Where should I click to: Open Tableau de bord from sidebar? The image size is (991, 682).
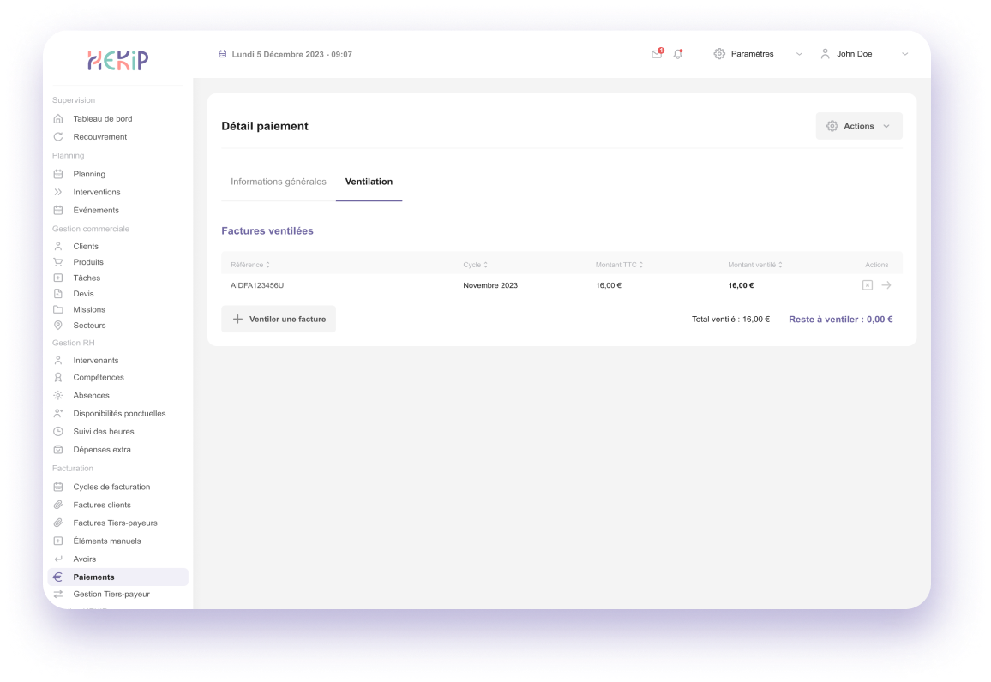102,119
